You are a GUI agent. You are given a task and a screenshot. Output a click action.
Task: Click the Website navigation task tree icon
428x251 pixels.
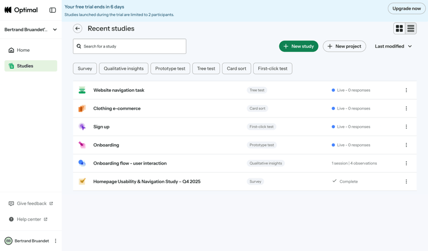click(x=82, y=90)
